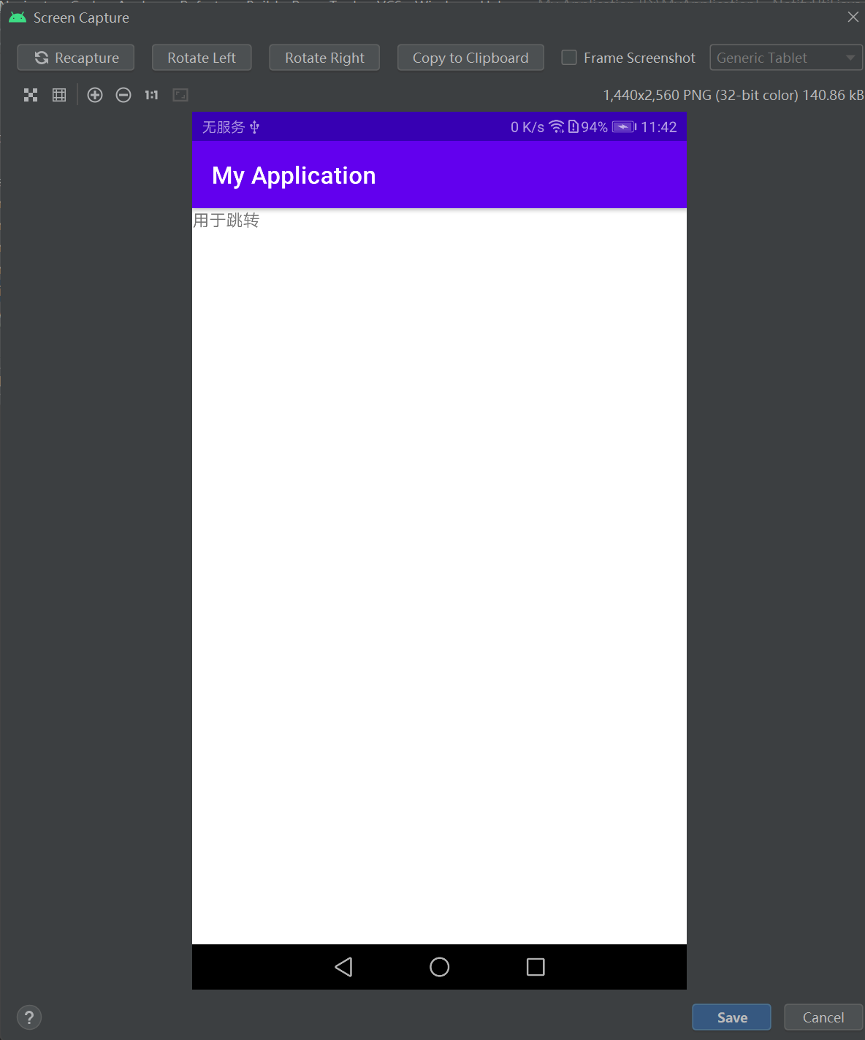Tap the back triangle navigation icon
865x1040 pixels.
(x=343, y=967)
